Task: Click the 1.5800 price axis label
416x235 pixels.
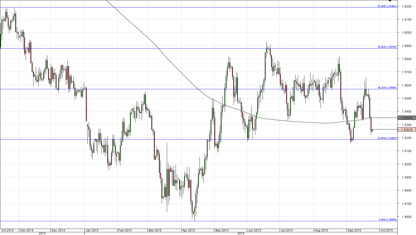Action: [406, 59]
